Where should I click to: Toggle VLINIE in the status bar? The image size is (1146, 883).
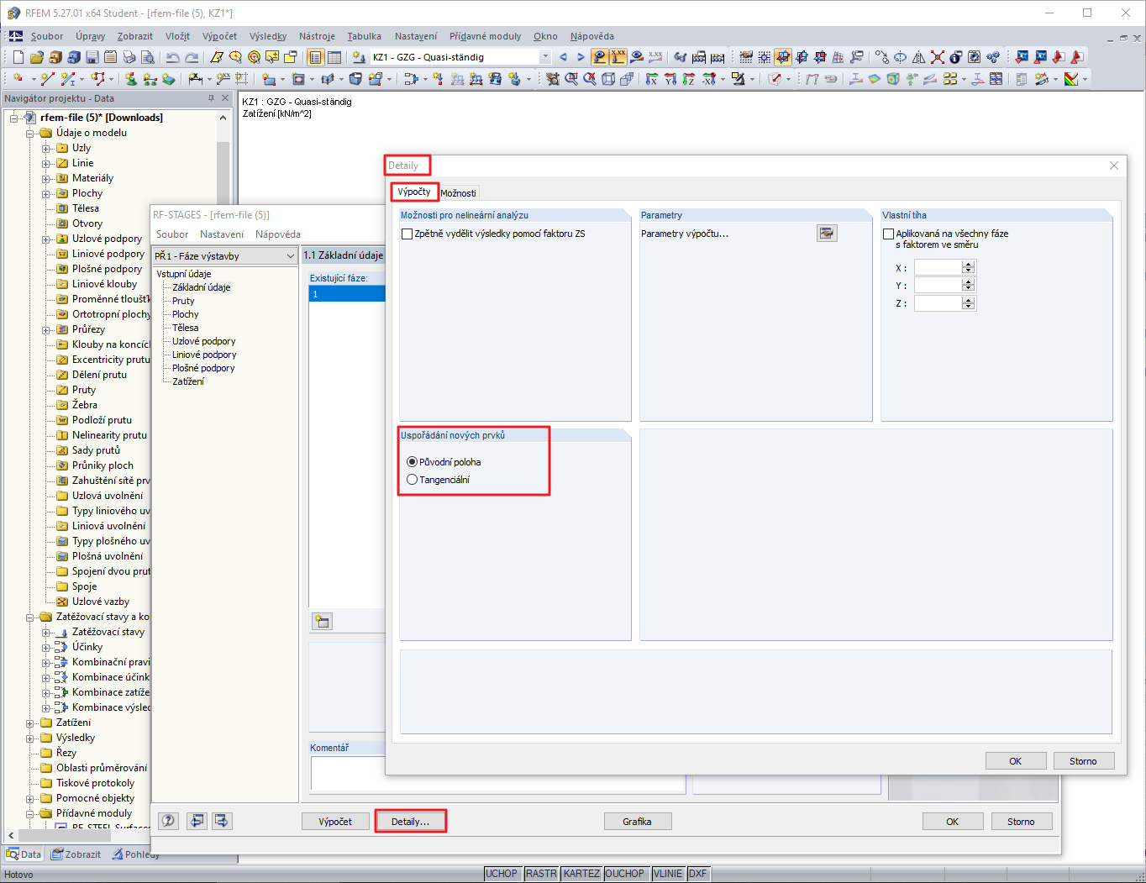[x=668, y=874]
